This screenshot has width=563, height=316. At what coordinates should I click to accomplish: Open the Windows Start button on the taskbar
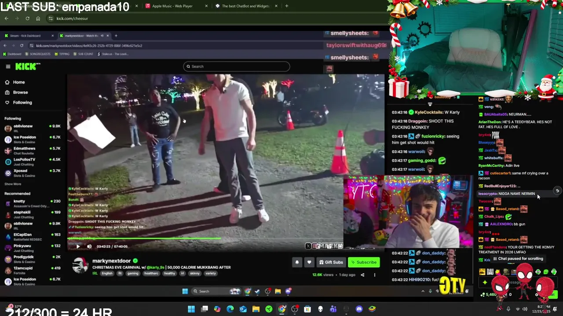(191, 309)
